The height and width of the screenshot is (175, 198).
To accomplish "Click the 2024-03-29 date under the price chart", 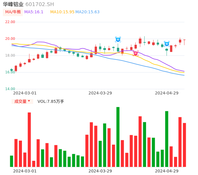I will (x=100, y=93).
